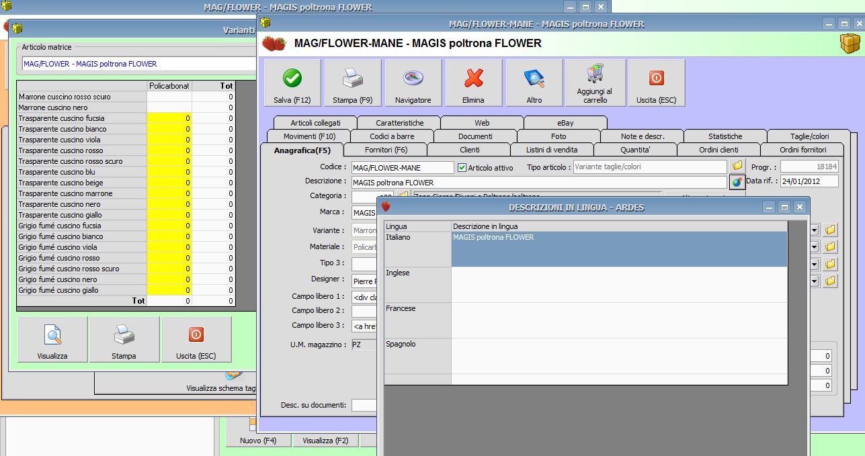The height and width of the screenshot is (456, 865).
Task: Click the Descrizione input field
Action: click(539, 182)
